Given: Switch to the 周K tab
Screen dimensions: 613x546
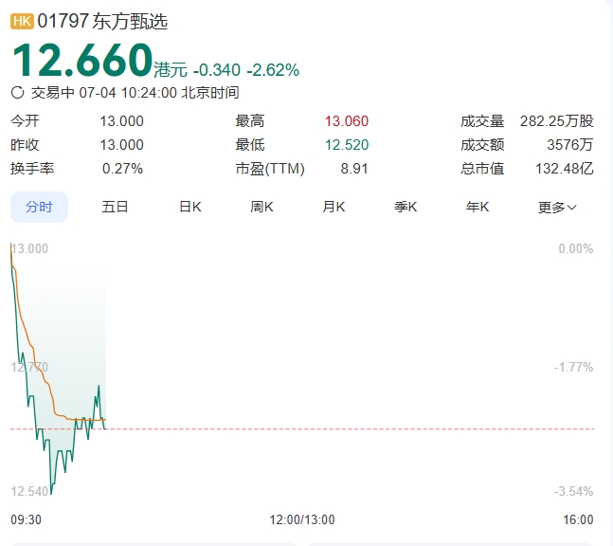Looking at the screenshot, I should click(262, 207).
